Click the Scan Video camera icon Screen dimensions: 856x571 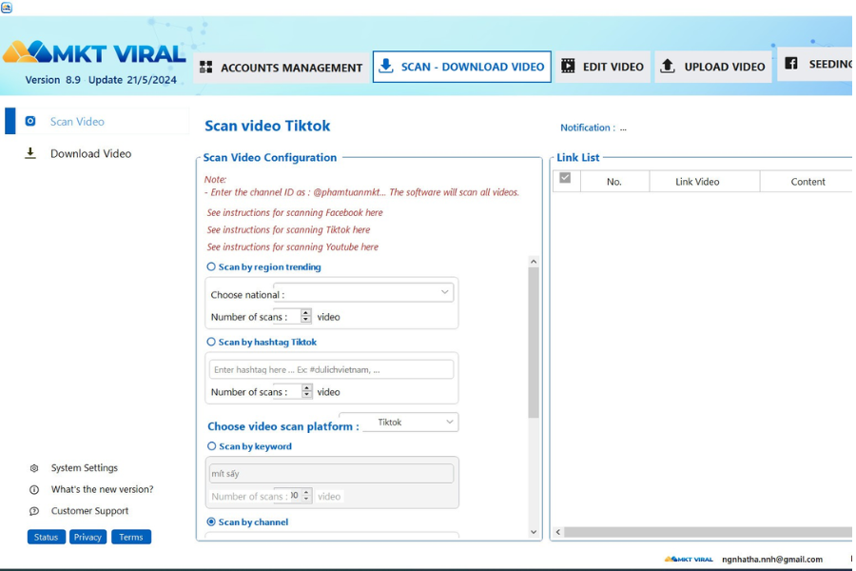30,121
